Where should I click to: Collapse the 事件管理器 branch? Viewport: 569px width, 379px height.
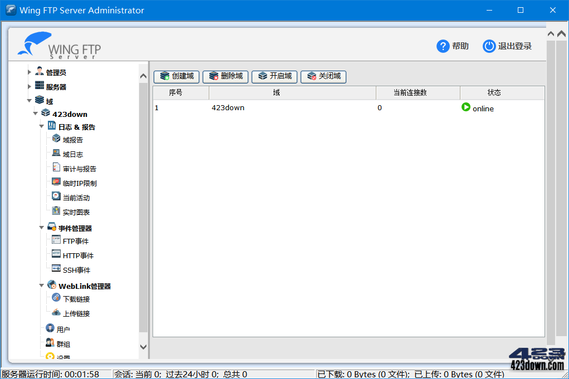(41, 227)
